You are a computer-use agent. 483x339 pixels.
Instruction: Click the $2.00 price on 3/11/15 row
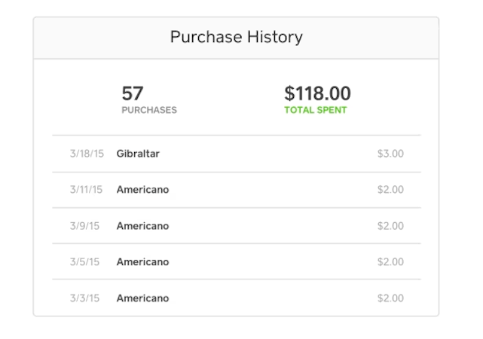[x=390, y=190]
